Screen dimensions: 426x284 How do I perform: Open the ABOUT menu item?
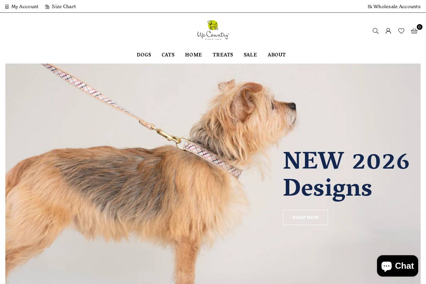[x=277, y=55]
